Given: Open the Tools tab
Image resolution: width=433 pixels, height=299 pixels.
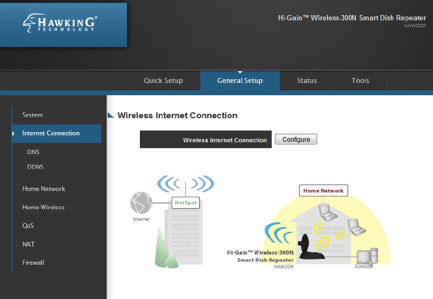Looking at the screenshot, I should pyautogui.click(x=360, y=81).
